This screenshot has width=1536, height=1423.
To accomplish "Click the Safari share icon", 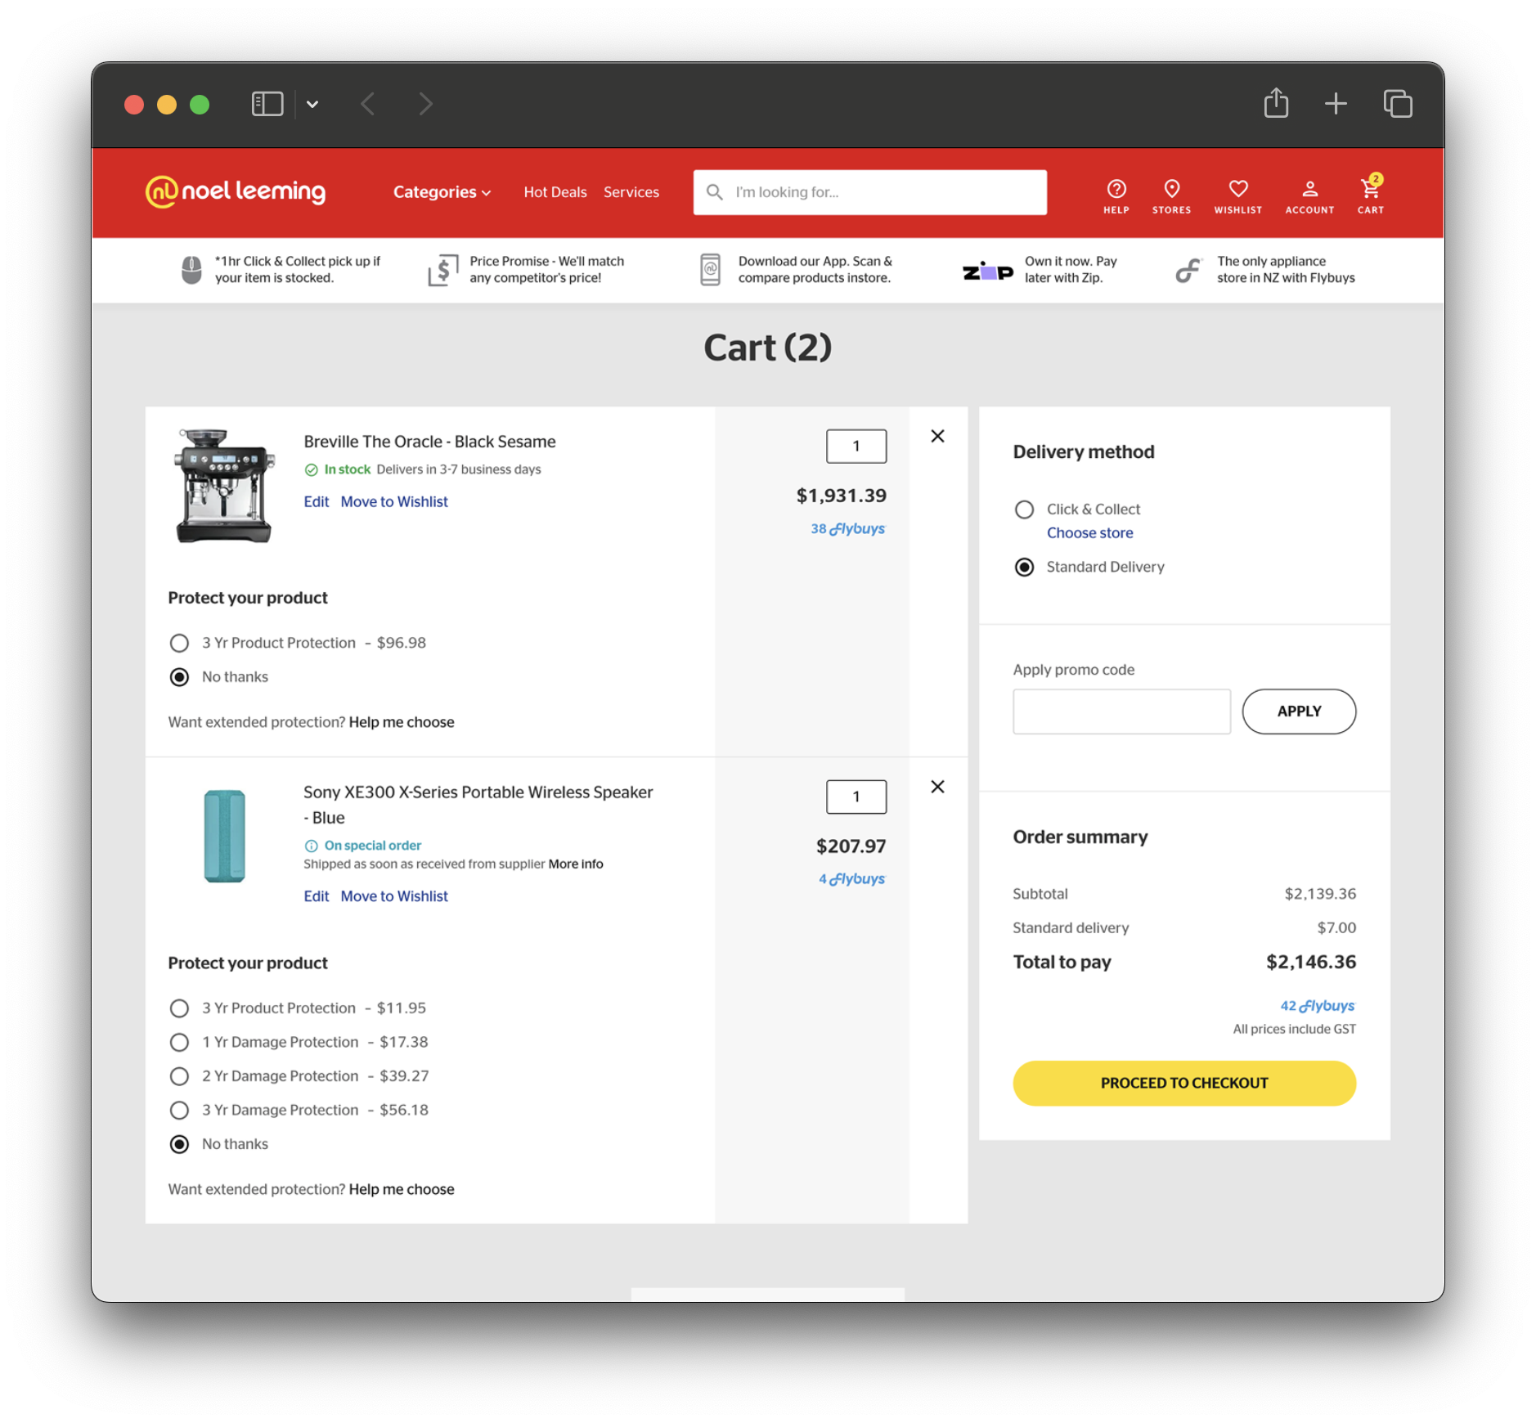I will (x=1275, y=103).
